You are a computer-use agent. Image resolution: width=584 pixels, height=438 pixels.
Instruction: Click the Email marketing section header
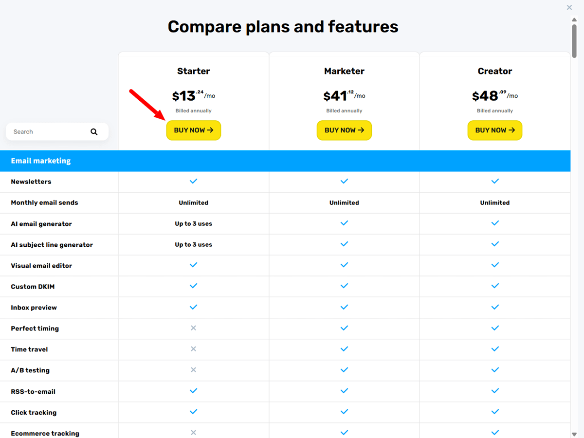(x=41, y=161)
